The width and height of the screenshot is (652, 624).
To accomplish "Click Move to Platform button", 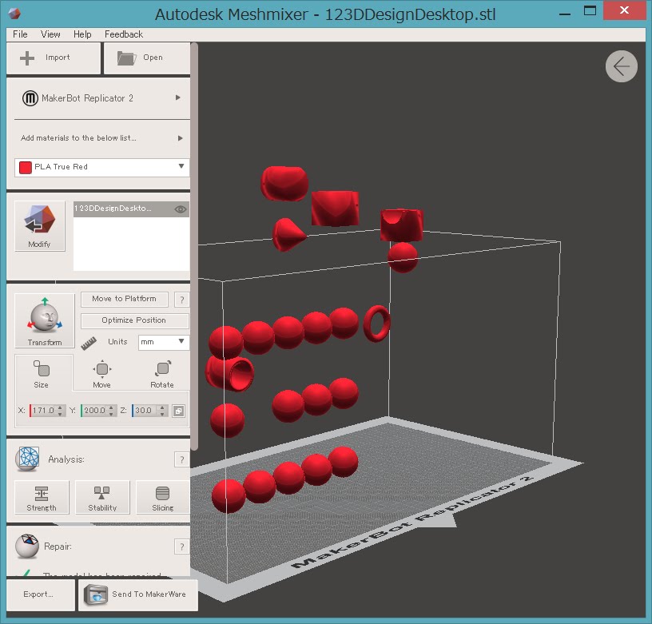I will point(125,299).
